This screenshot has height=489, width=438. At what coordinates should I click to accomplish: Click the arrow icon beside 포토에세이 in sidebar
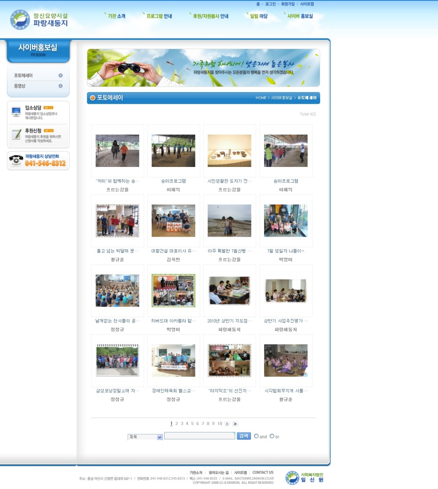tap(60, 75)
